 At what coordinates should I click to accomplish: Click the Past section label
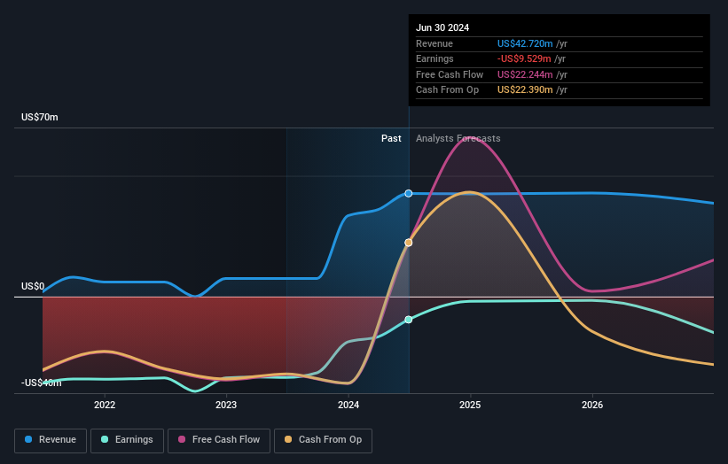[391, 138]
